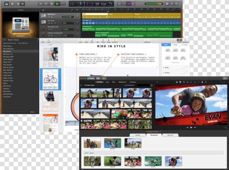Click the Search Library field in GarageBand

click(20, 40)
